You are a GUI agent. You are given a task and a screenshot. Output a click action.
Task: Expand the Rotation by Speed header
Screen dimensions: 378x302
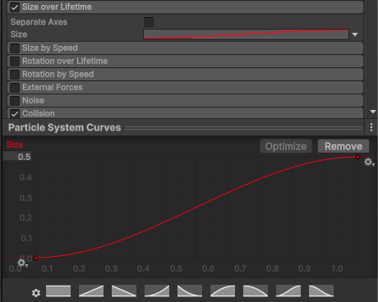click(186, 74)
